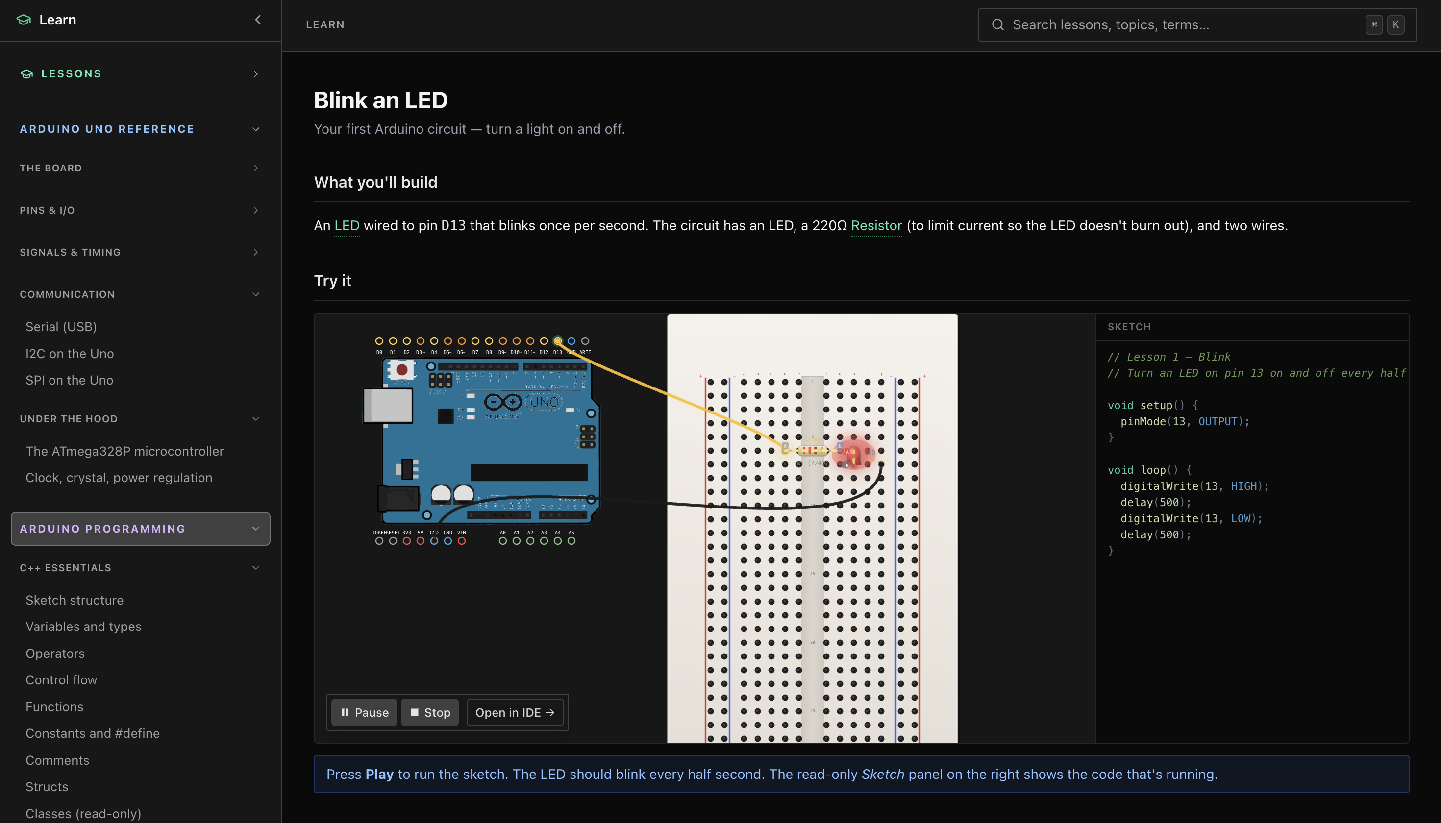The height and width of the screenshot is (823, 1441).
Task: Pause the running simulation
Action: [364, 712]
